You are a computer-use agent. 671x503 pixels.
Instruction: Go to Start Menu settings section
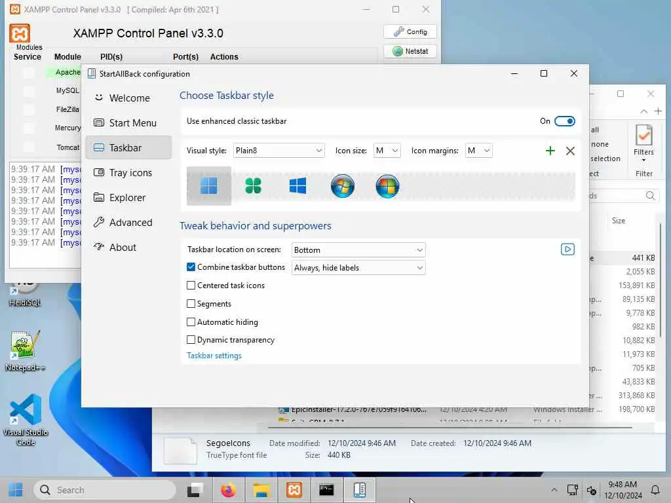[128, 123]
